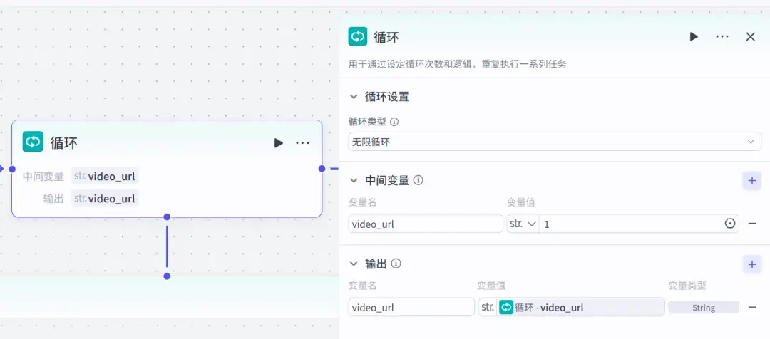Close the 循环 settings panel
Image resolution: width=770 pixels, height=339 pixels.
pyautogui.click(x=750, y=36)
